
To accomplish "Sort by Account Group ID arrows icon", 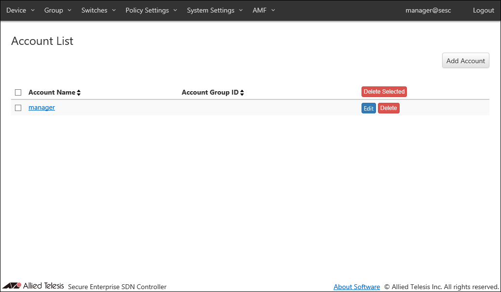I will (x=242, y=93).
